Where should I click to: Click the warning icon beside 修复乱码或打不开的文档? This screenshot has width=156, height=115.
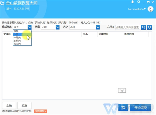3,111
